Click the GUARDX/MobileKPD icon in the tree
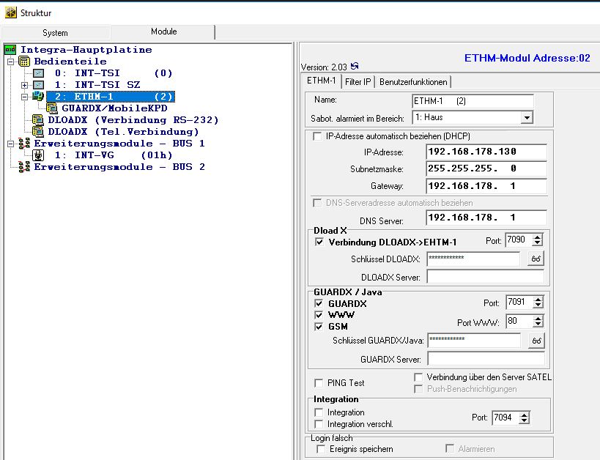The height and width of the screenshot is (460, 600). pos(52,108)
